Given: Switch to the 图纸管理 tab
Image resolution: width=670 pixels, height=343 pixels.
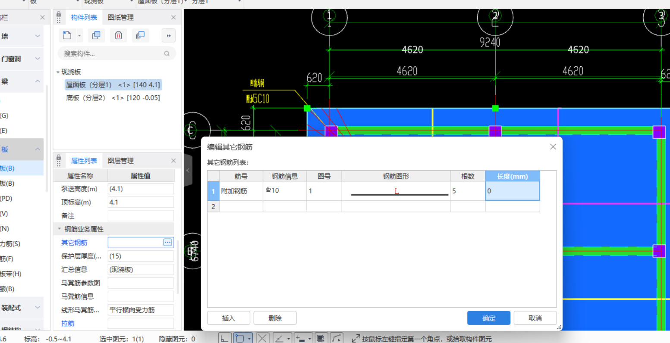Looking at the screenshot, I should [121, 18].
